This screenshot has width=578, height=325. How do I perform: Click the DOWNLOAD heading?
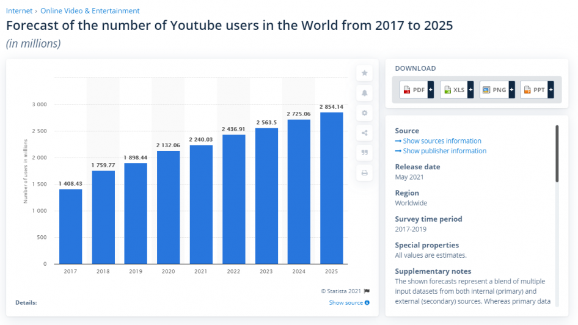point(415,68)
